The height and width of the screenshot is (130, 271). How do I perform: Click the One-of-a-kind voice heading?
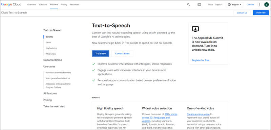click(201, 108)
